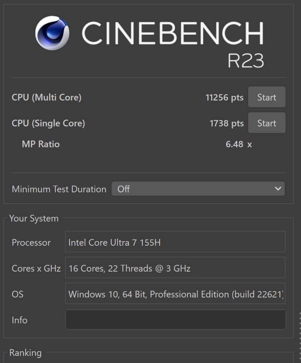The image size is (301, 363).
Task: Click the 6.48 x ratio value
Action: pyautogui.click(x=239, y=144)
